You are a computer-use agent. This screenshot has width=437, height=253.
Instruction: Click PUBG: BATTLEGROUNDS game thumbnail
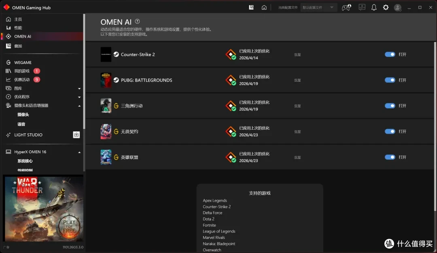point(106,80)
